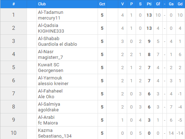Open the Al-Arabi club link

click(46, 117)
